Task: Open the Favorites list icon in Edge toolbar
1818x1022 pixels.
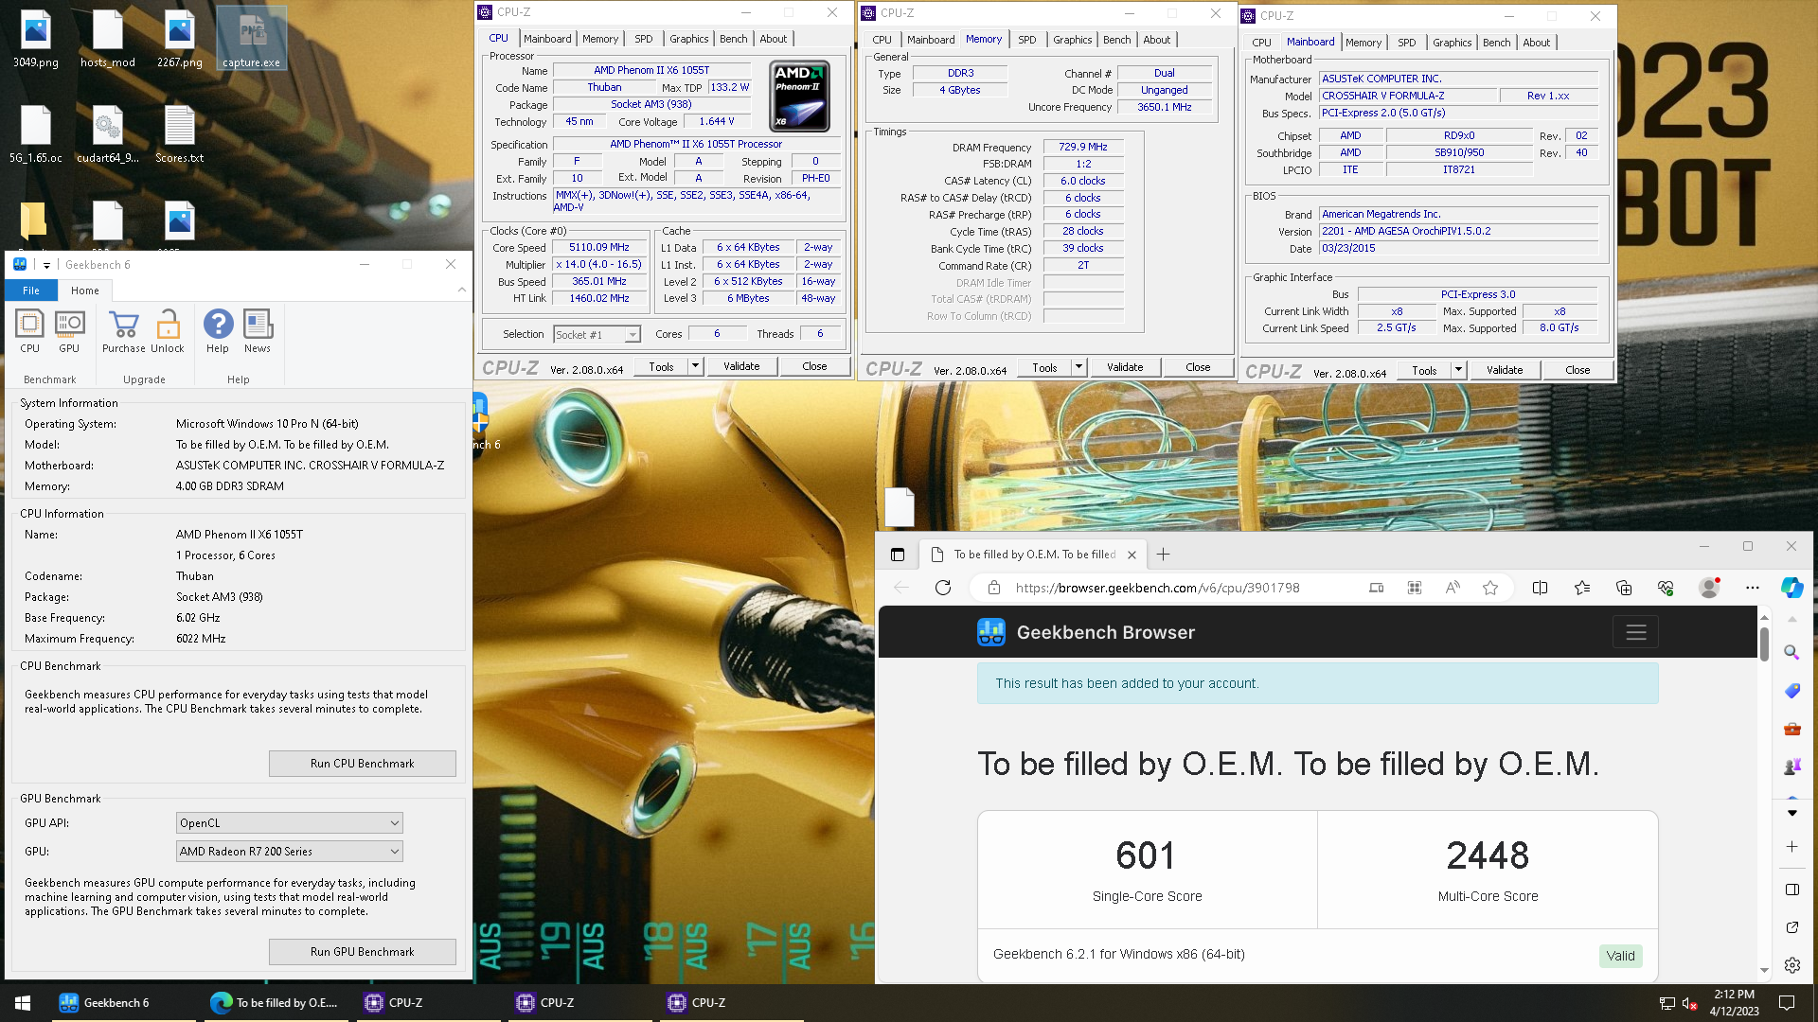Action: (1582, 588)
